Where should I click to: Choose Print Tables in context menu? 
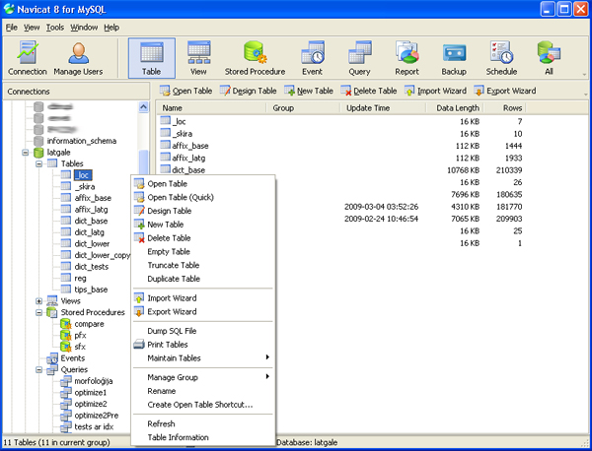click(x=202, y=345)
